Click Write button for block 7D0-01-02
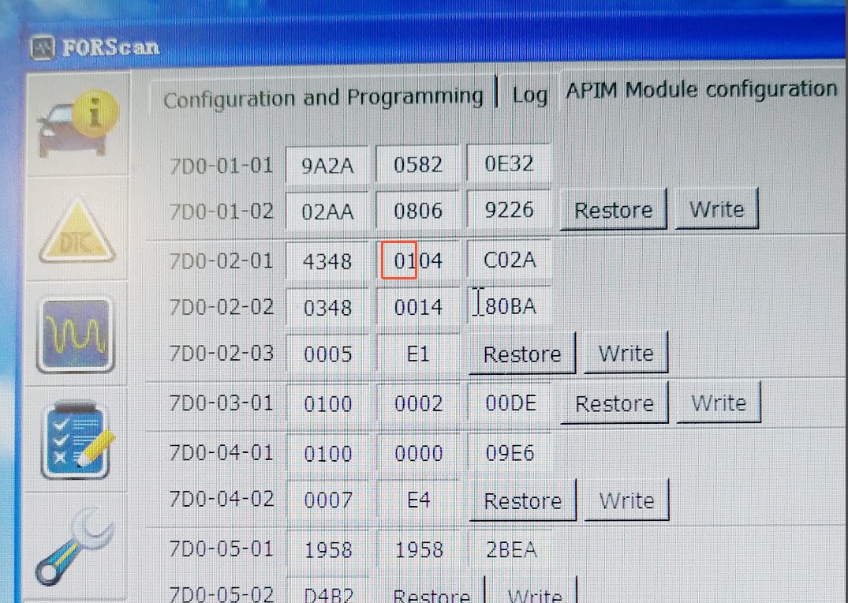 [x=716, y=210]
